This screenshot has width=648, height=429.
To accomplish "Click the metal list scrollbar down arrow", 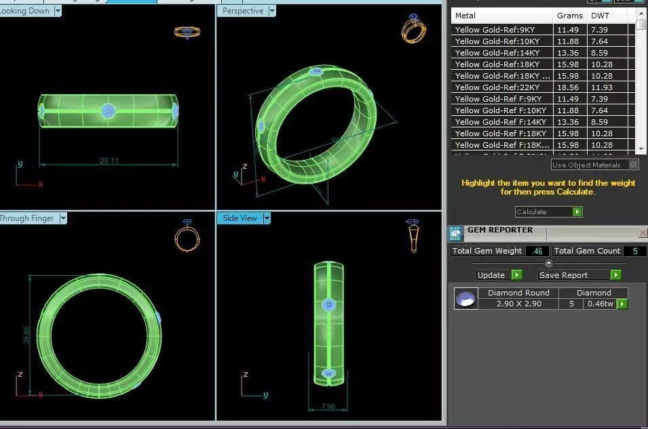I will point(641,149).
